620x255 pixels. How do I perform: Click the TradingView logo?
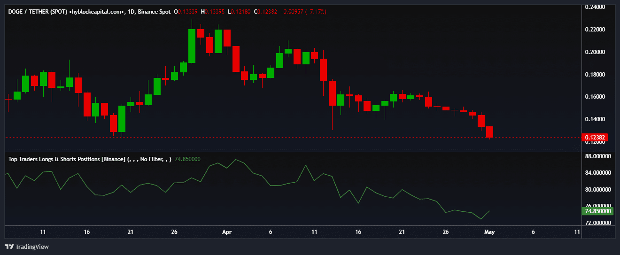point(26,247)
